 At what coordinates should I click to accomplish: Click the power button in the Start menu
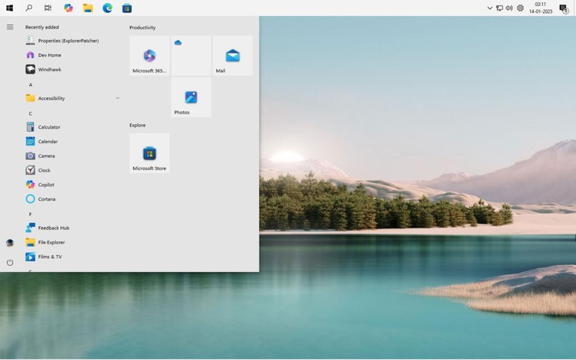point(10,262)
